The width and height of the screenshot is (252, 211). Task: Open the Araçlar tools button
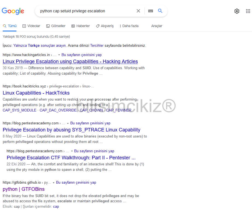157,26
